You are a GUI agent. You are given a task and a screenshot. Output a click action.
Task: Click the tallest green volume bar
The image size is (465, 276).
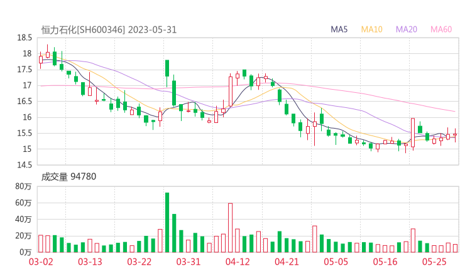167,223
